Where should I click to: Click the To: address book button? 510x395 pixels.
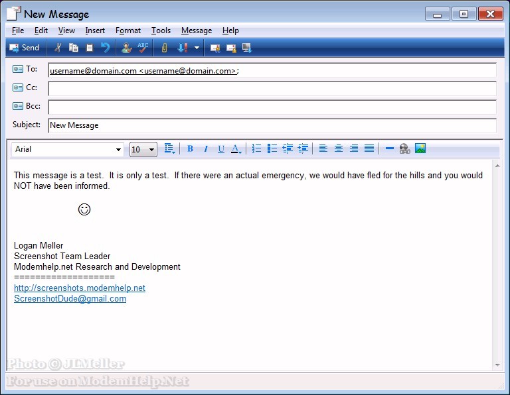25,69
